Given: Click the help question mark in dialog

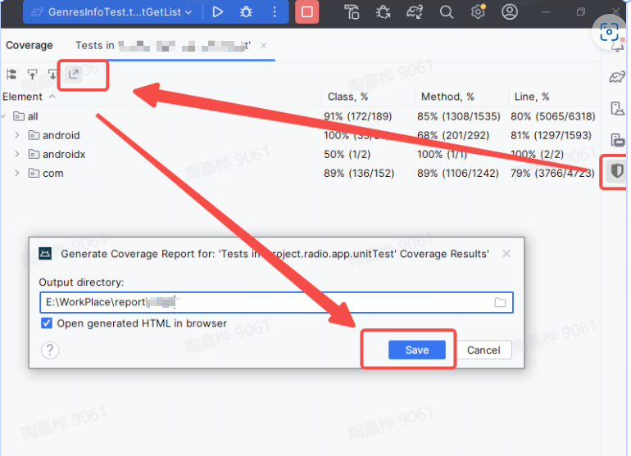Looking at the screenshot, I should click(x=51, y=350).
